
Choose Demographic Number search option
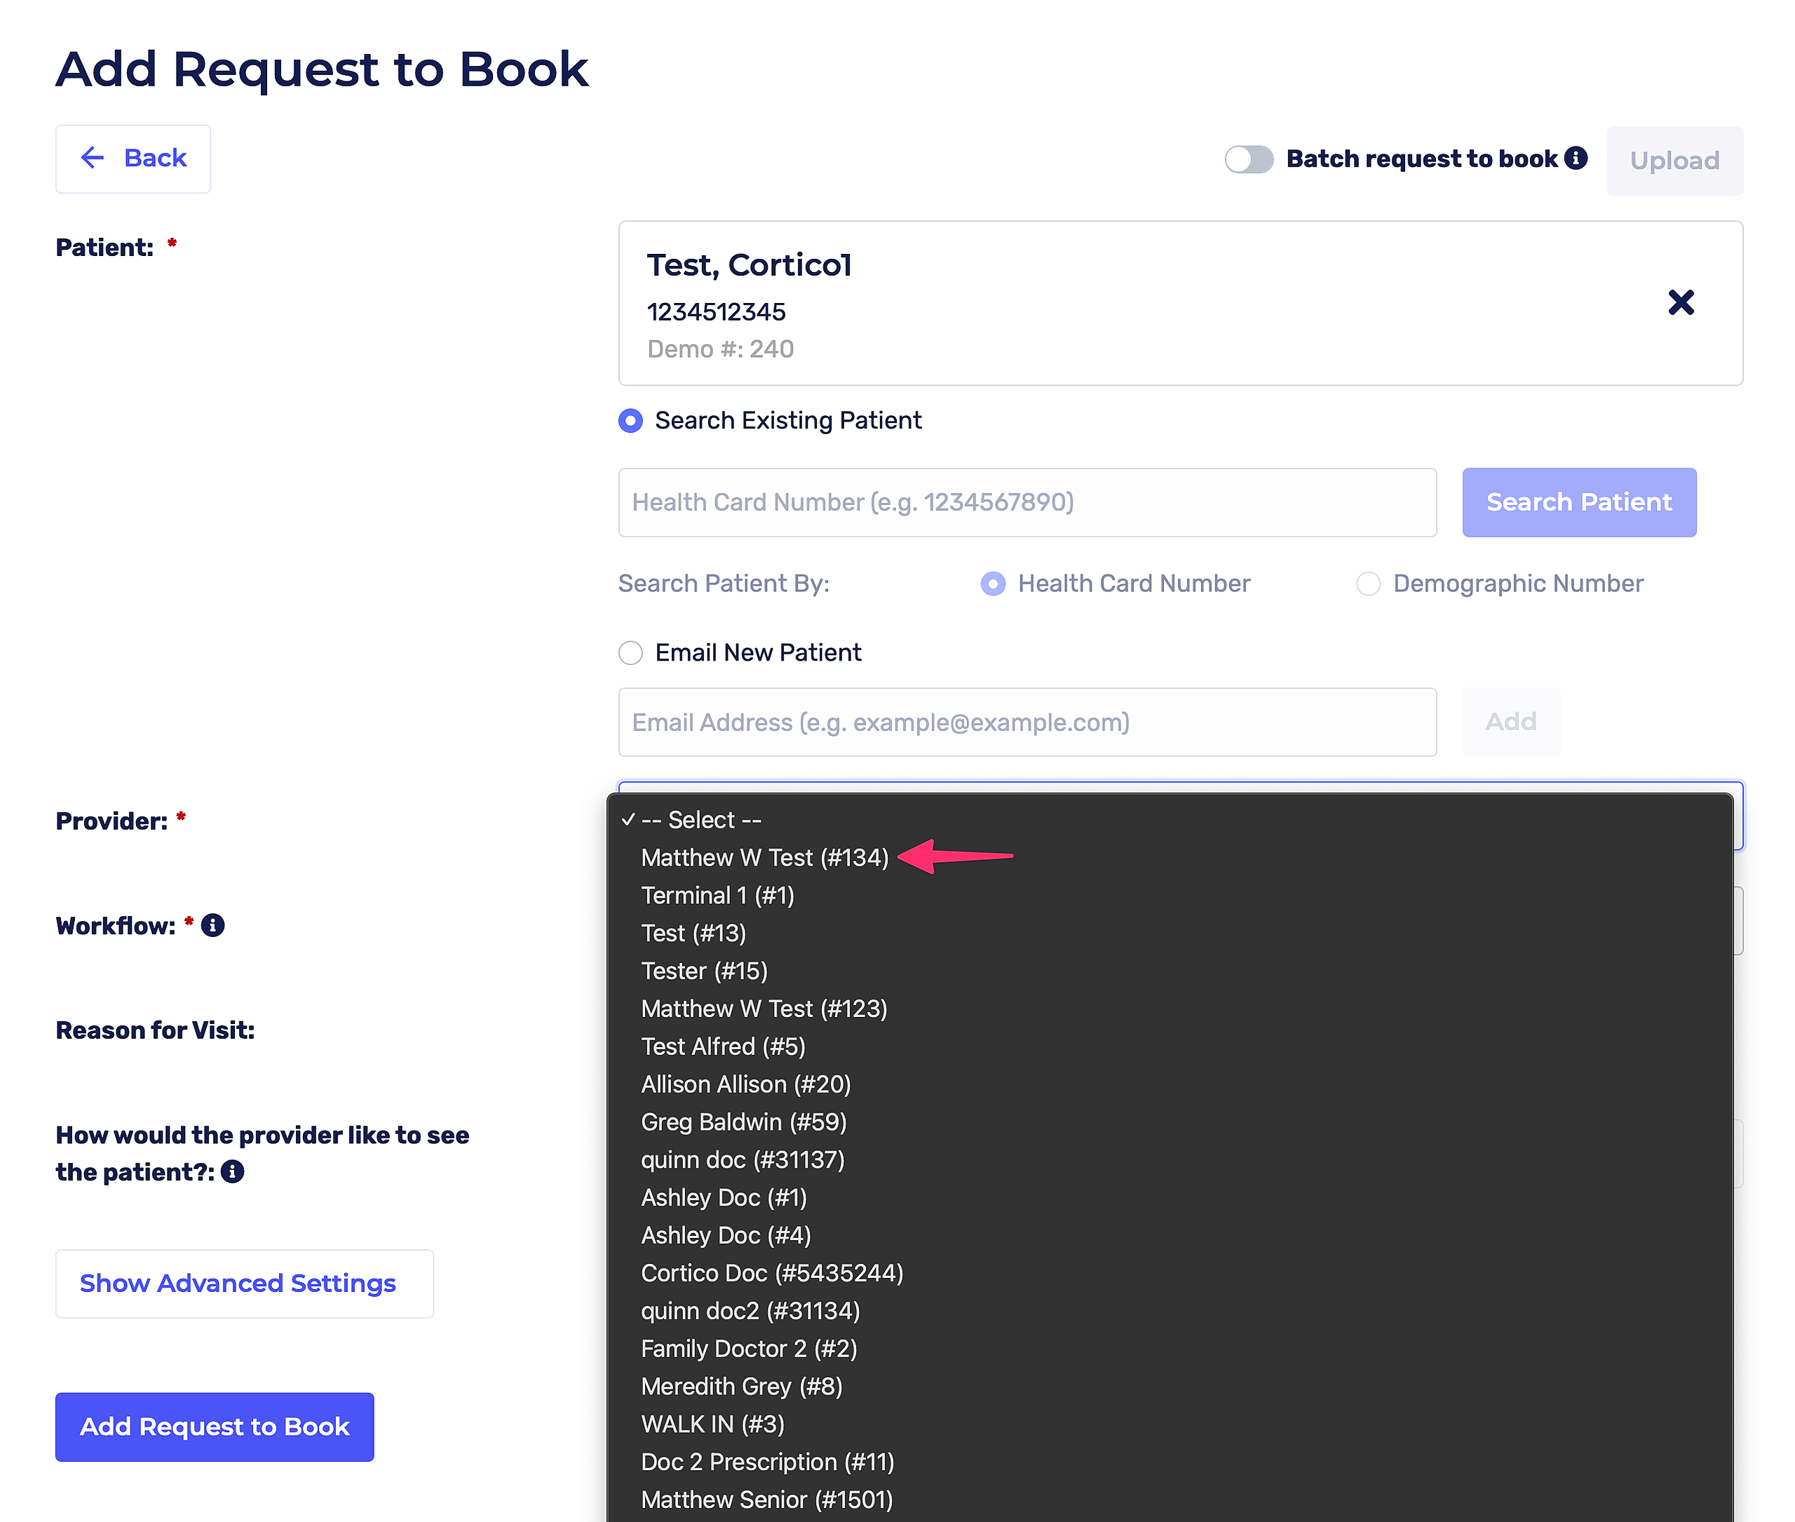1368,584
